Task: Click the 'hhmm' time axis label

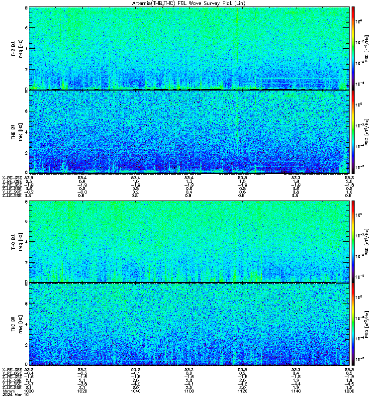Action: tap(8, 391)
